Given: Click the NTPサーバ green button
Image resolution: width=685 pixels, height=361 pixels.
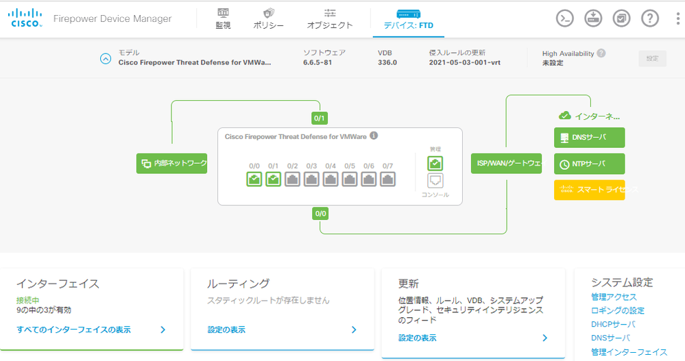Looking at the screenshot, I should (589, 164).
